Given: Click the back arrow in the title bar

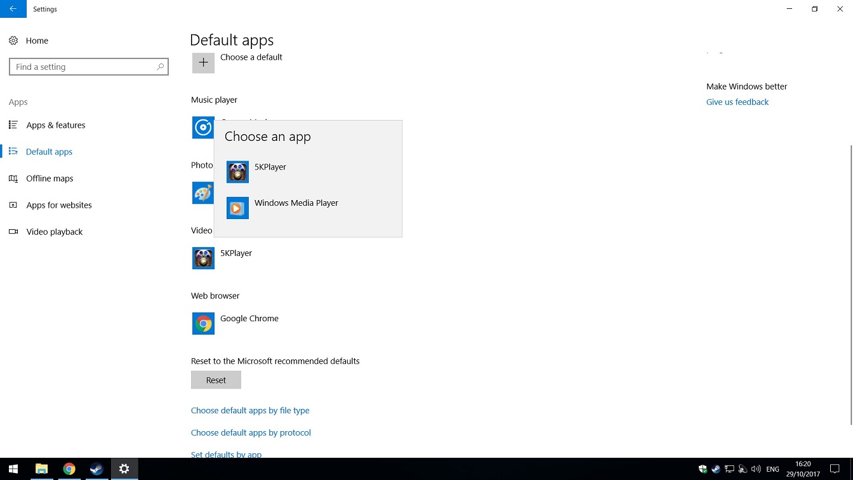Looking at the screenshot, I should point(13,9).
